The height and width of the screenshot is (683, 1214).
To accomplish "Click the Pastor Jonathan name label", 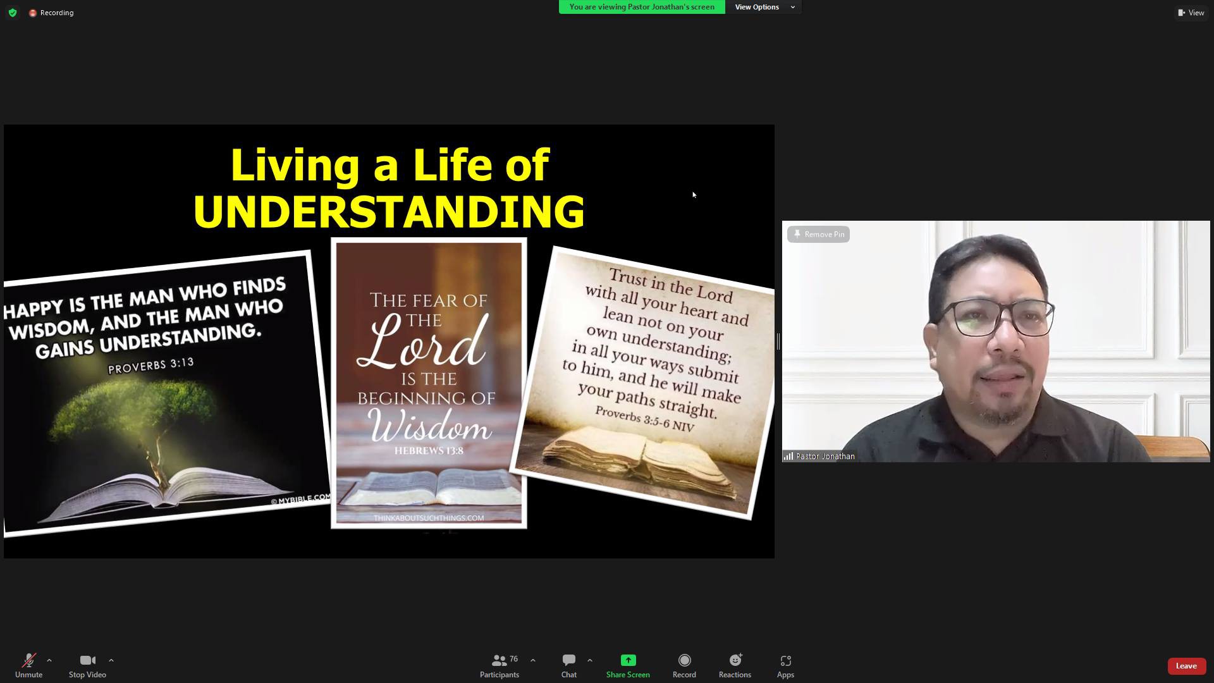I will tap(825, 456).
